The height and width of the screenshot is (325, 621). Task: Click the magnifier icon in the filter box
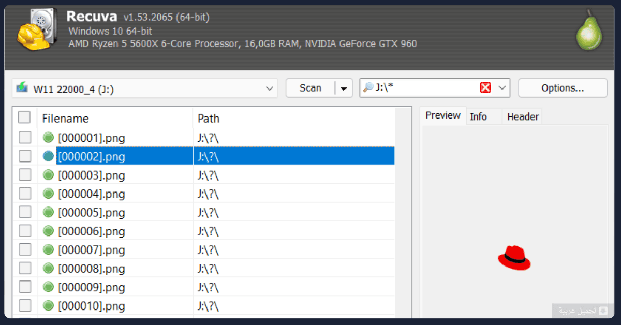coord(368,87)
